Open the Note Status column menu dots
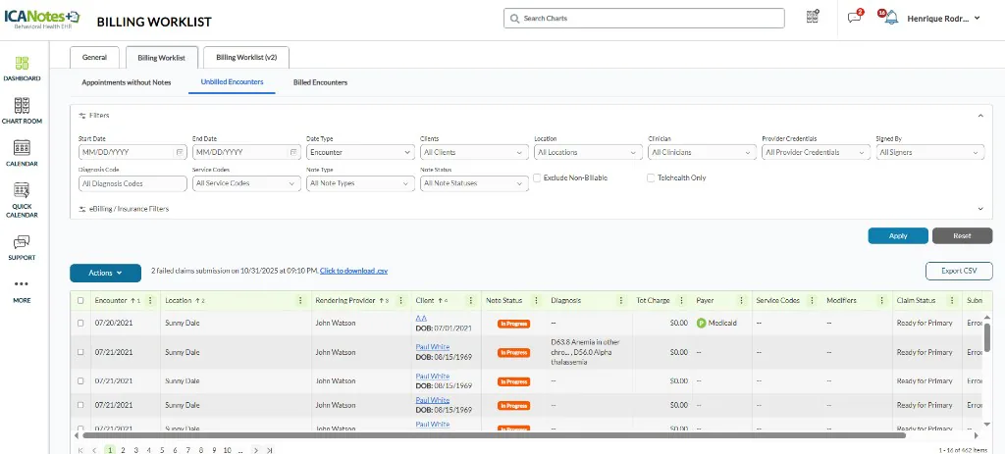Viewport: 1005px width, 454px height. 535,300
